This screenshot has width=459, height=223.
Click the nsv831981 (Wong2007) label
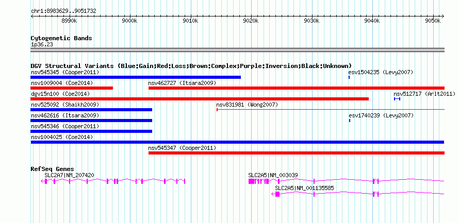pyautogui.click(x=247, y=105)
